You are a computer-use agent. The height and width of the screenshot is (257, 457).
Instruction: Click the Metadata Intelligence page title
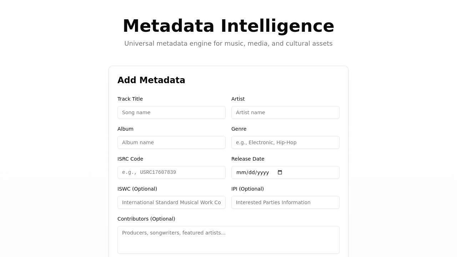pyautogui.click(x=228, y=25)
